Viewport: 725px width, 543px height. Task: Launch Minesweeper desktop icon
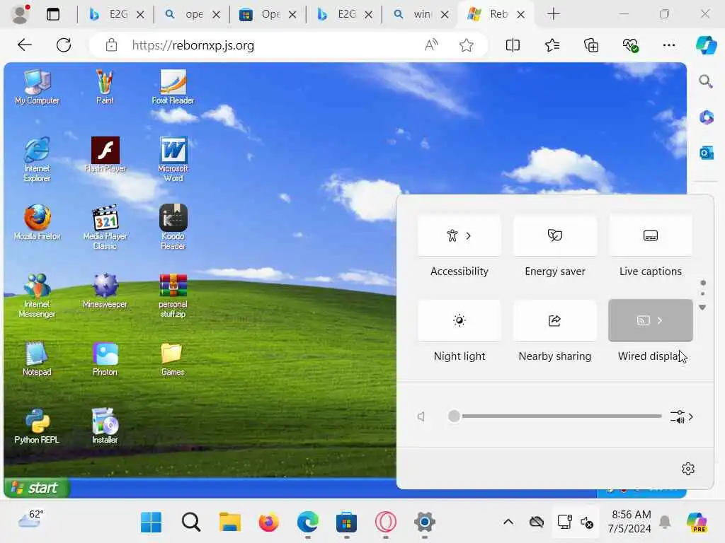pyautogui.click(x=105, y=291)
